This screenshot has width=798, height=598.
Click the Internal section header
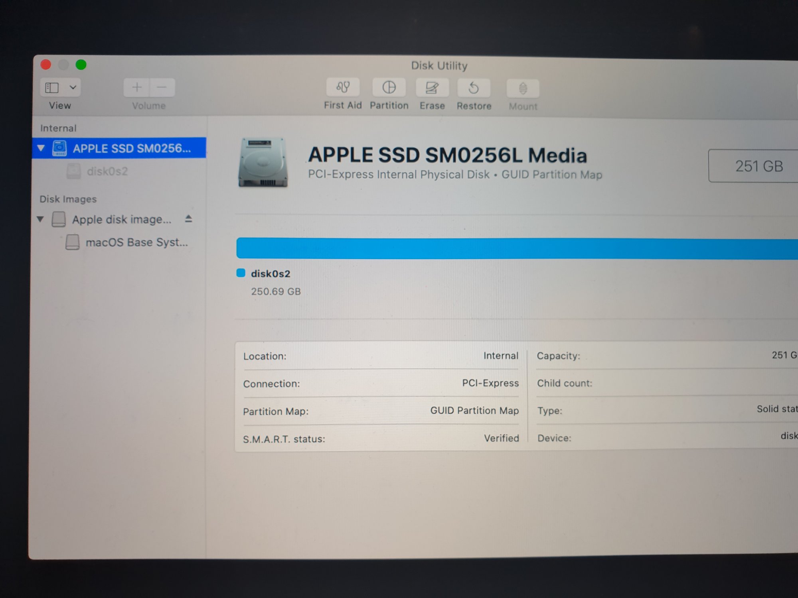[x=58, y=128]
